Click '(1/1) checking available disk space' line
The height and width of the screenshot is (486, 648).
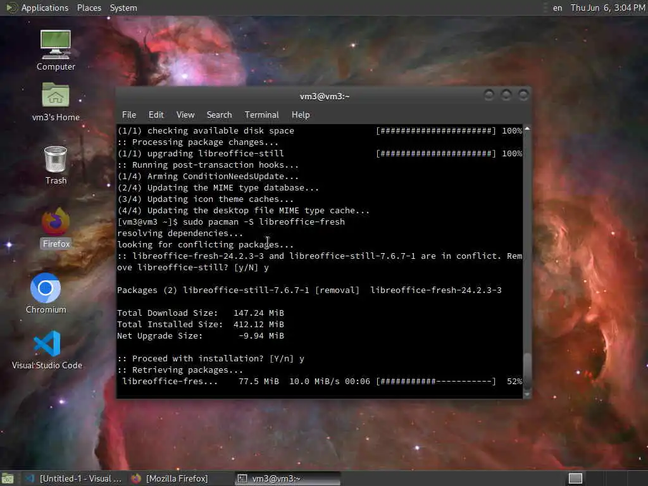(206, 131)
